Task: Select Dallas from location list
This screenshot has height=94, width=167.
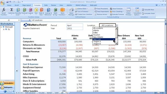Action: [104, 33]
